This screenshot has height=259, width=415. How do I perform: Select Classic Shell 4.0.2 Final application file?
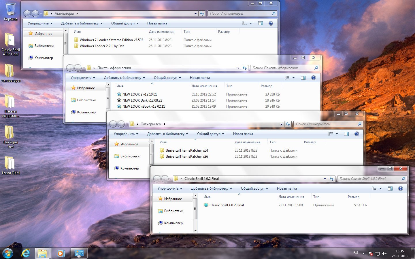click(224, 205)
